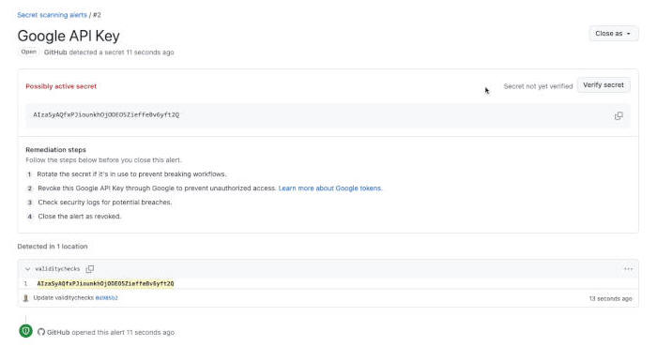Screen dimensions: 657x347
Task: Collapse the validitychecks file section
Action: tap(27, 269)
